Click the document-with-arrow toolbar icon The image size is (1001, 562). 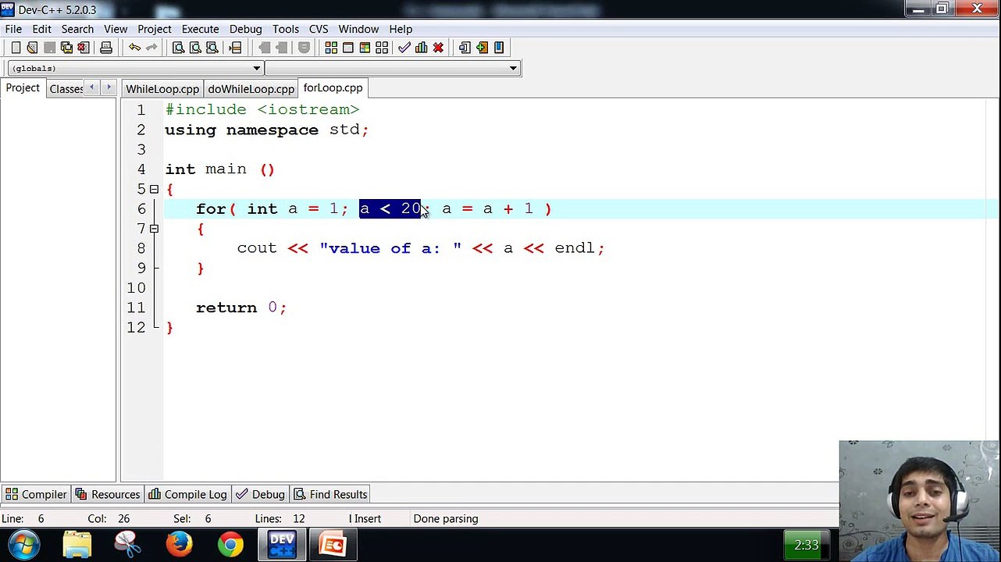tap(465, 48)
